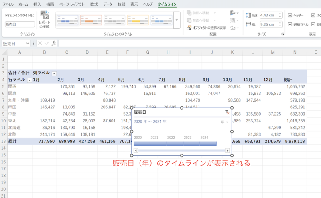
Task: Toggle the 選択ラベル checkbox
Action: pyautogui.click(x=290, y=24)
